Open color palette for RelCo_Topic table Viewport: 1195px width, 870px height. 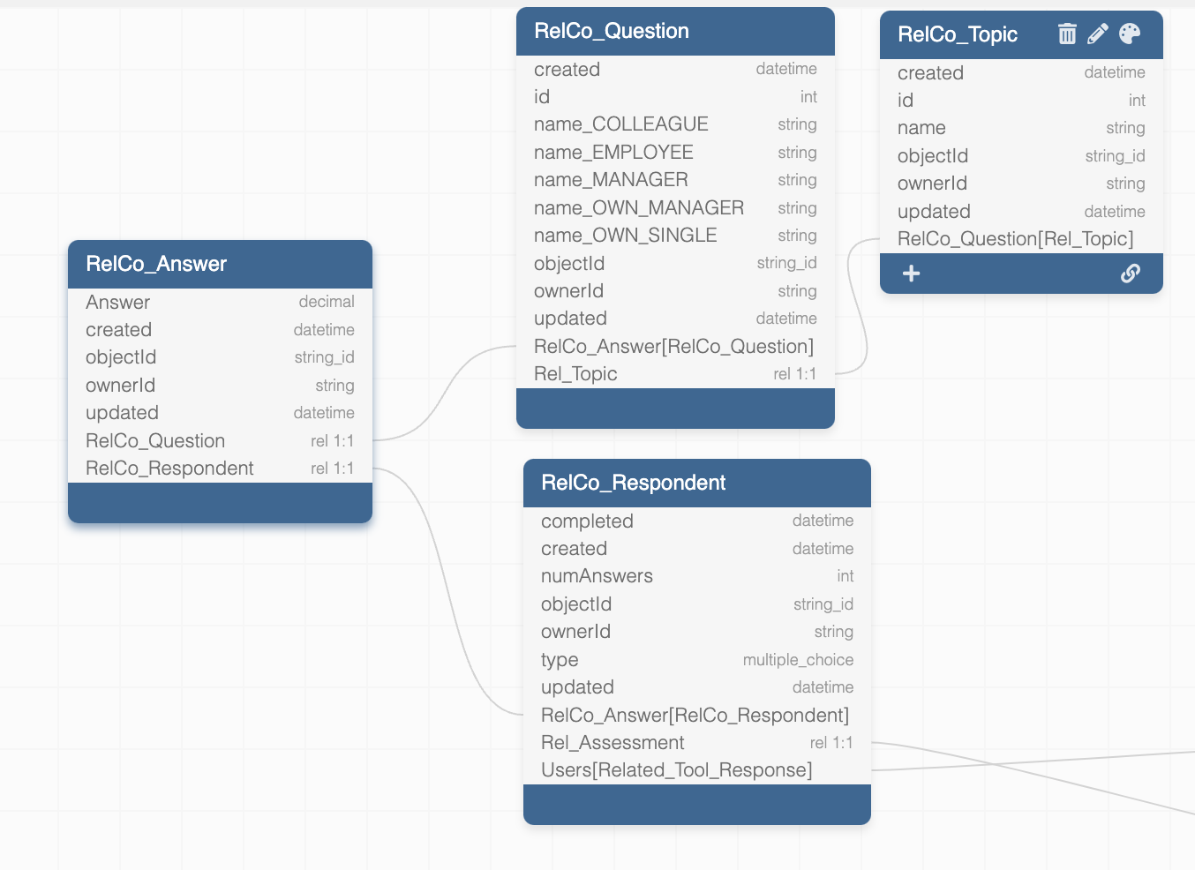click(1130, 34)
